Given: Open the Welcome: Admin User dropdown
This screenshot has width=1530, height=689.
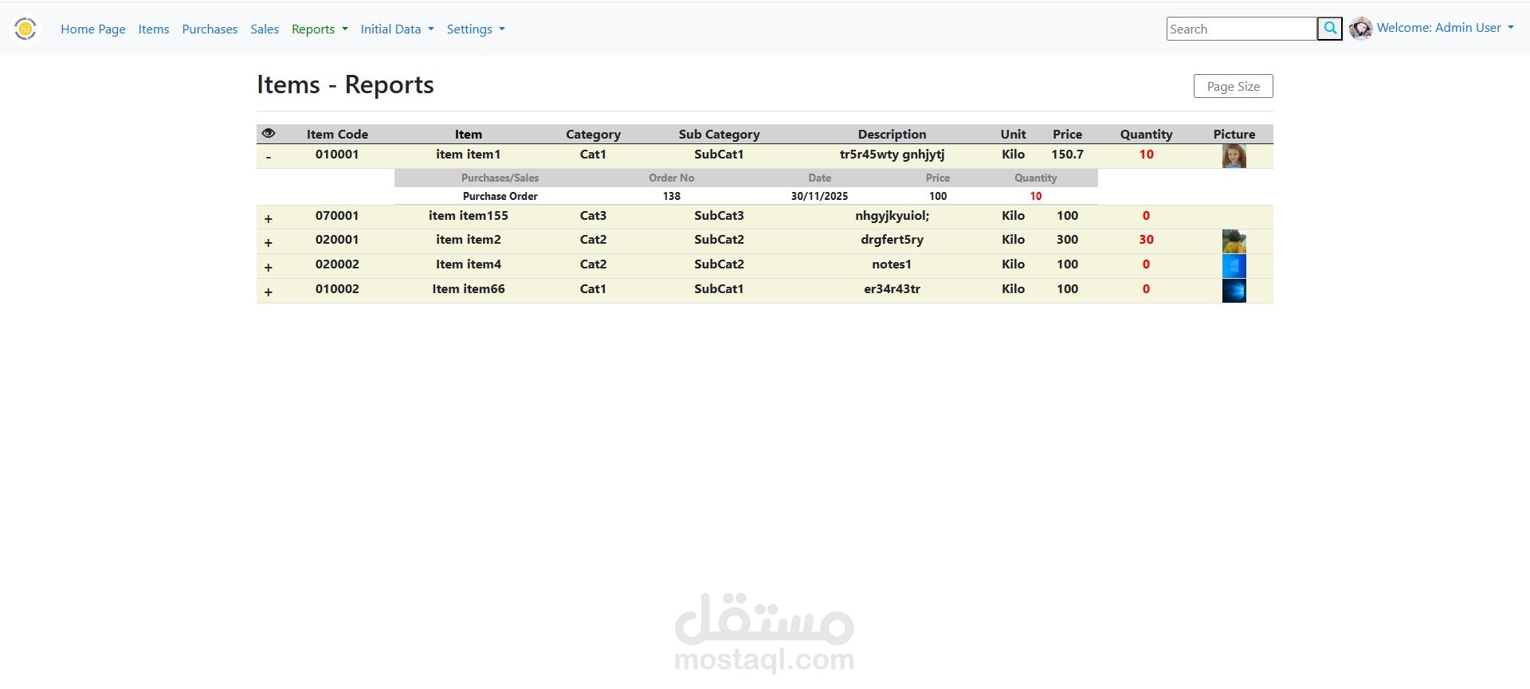Looking at the screenshot, I should pos(1445,28).
